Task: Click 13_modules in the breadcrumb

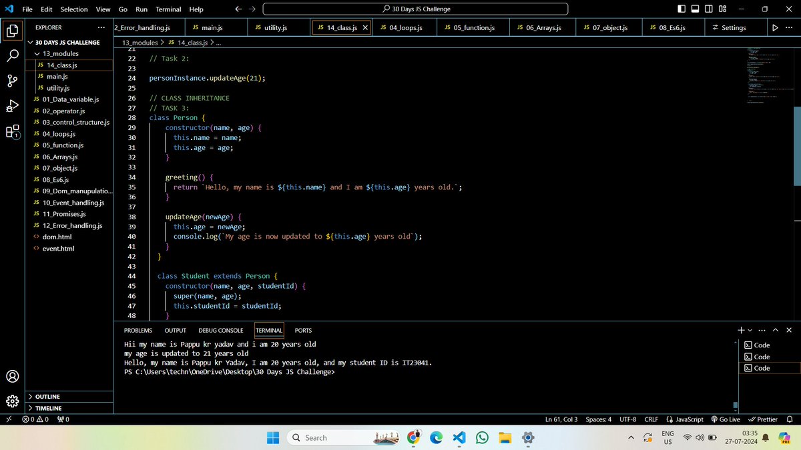Action: 140,42
